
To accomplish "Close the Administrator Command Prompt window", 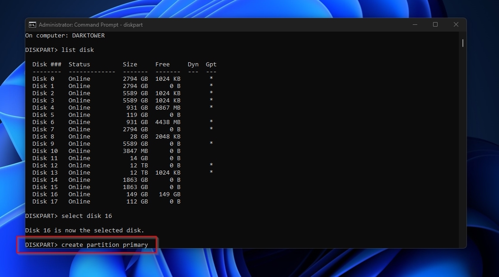I will 456,24.
